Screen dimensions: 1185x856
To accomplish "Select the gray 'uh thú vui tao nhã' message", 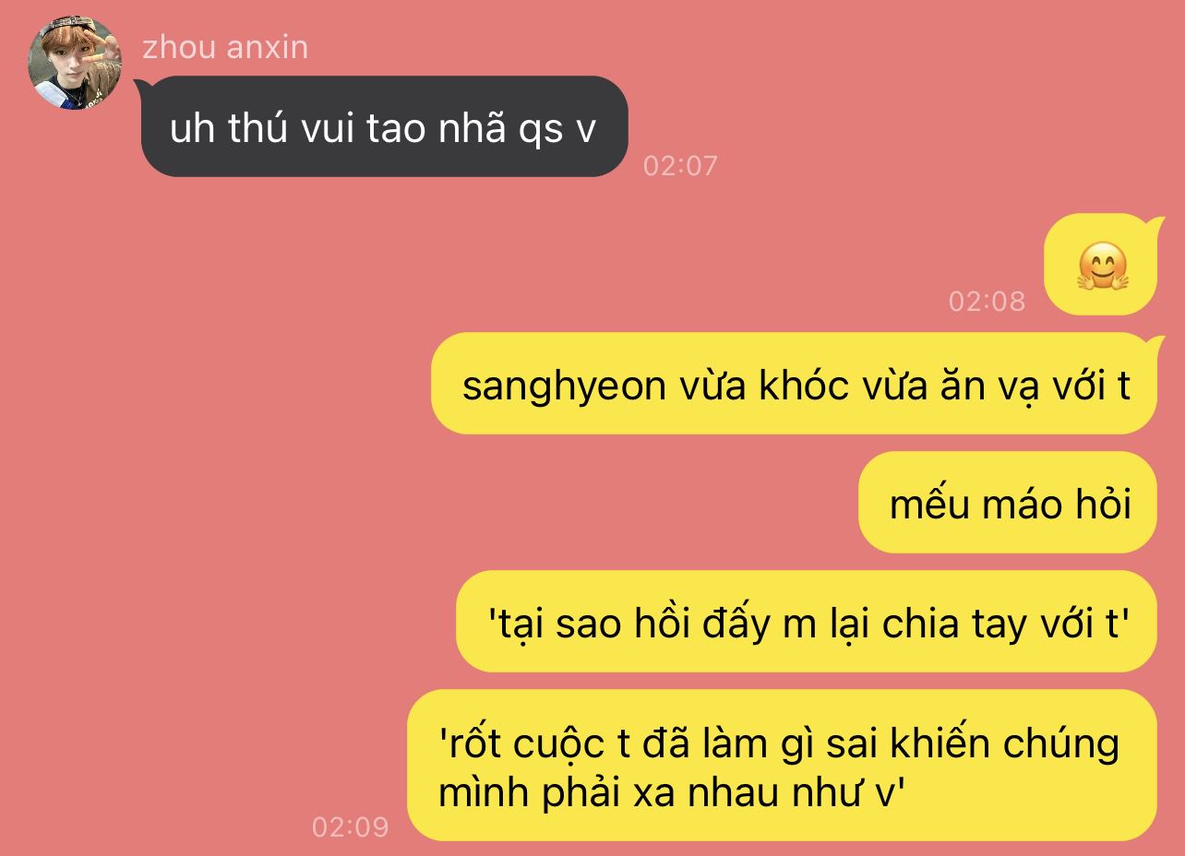I will [x=384, y=126].
